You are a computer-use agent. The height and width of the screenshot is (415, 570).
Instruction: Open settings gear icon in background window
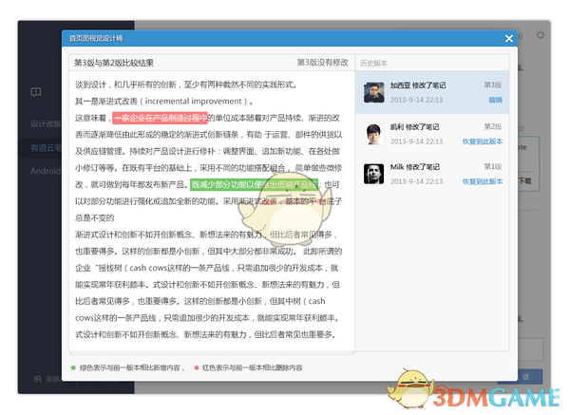(541, 35)
